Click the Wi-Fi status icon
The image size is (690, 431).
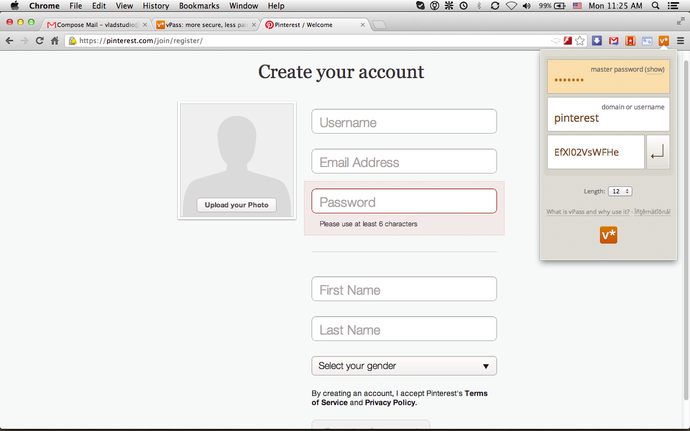512,6
